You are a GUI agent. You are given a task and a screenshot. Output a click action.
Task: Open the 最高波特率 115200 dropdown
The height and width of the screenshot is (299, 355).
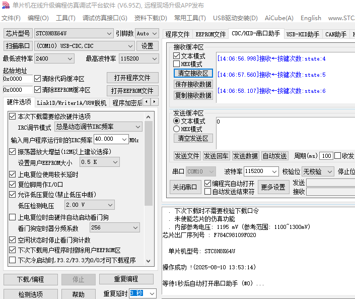(139, 58)
